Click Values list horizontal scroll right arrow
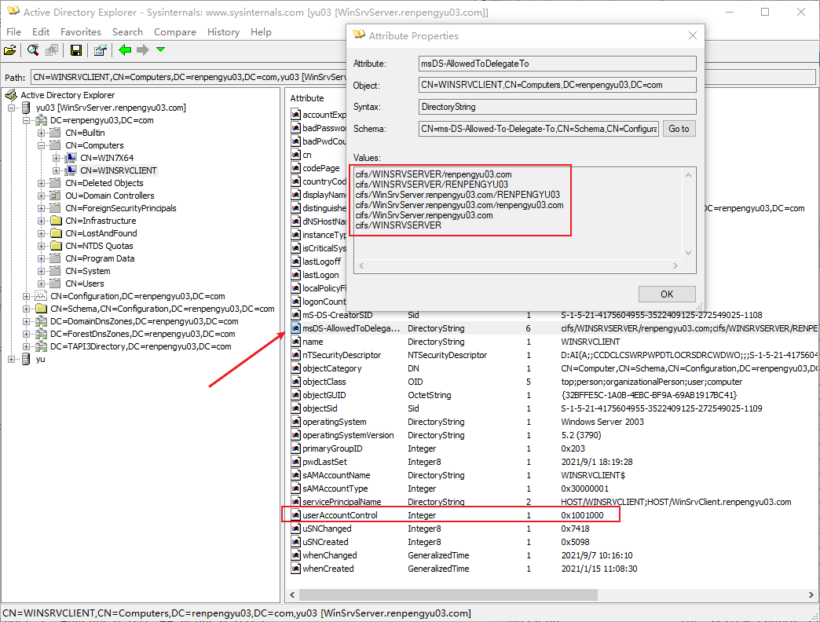Viewport: 820px width, 622px height. (x=675, y=266)
